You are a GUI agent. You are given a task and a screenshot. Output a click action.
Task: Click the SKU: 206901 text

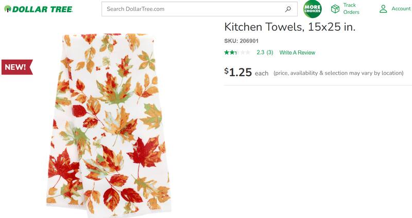coord(241,41)
